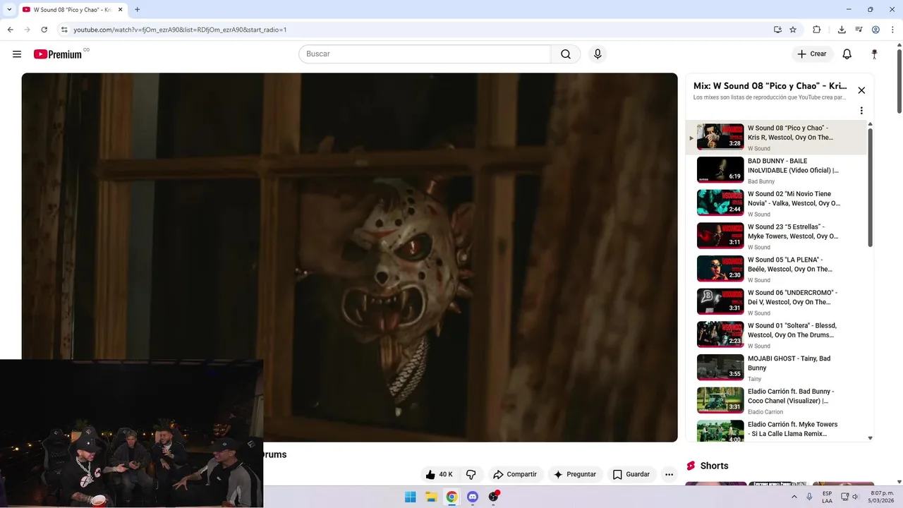Image resolution: width=903 pixels, height=508 pixels.
Task: Open File Explorer from the taskbar
Action: coord(431,497)
